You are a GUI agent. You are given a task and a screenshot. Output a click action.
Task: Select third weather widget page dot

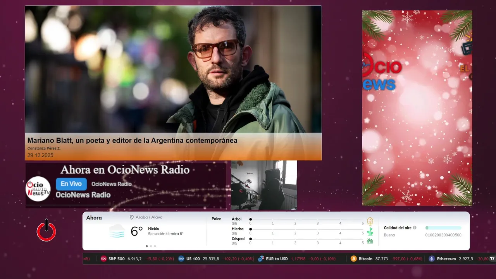(x=155, y=246)
